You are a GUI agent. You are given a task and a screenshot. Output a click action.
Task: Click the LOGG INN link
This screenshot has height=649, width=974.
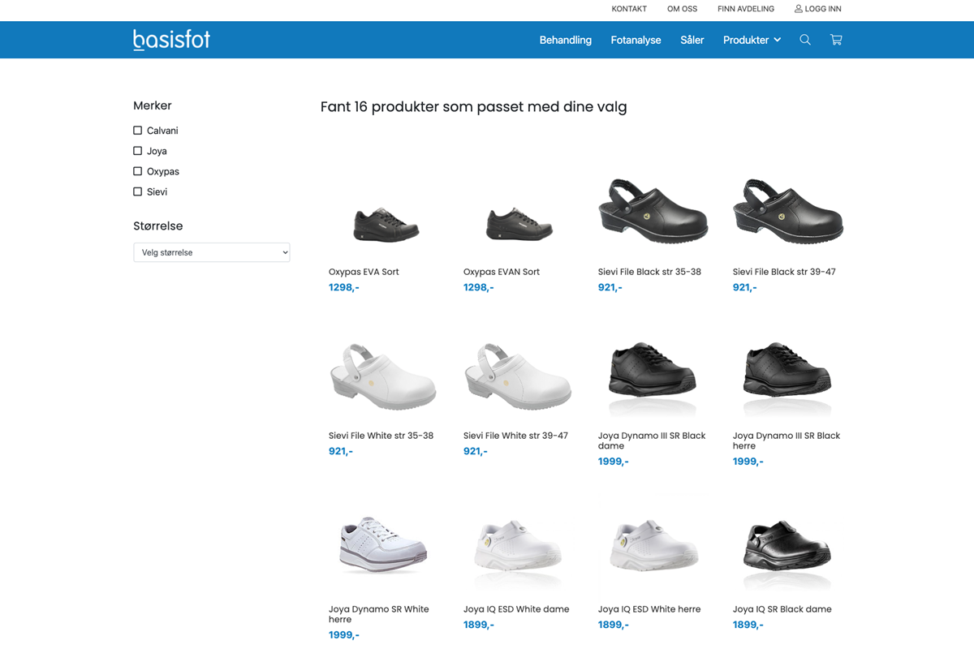(823, 9)
